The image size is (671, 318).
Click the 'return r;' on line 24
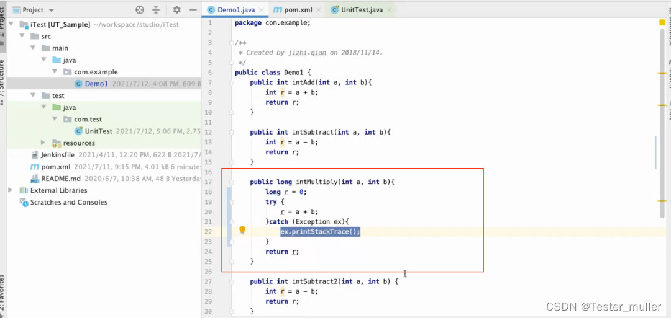pos(282,252)
